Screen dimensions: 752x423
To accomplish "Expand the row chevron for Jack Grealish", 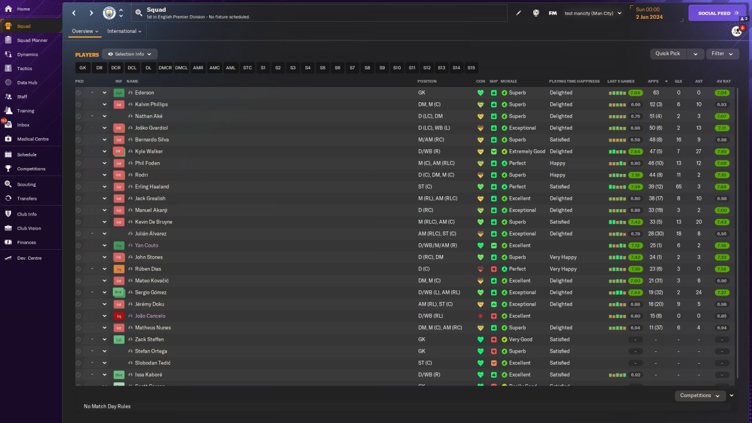I will [x=105, y=199].
